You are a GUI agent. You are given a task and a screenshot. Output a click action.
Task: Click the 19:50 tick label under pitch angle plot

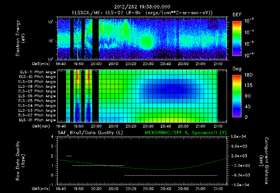click(x=78, y=126)
